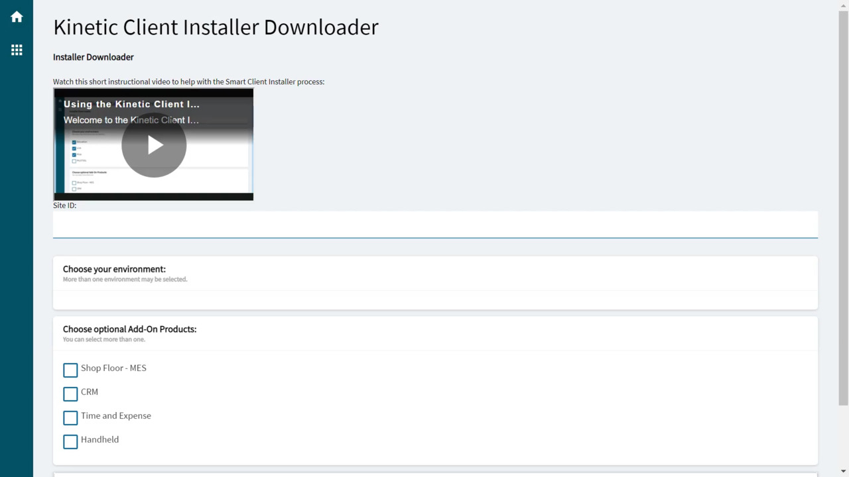
Task: Click the 'Choose optional Add-On Products:' heading
Action: 129,329
